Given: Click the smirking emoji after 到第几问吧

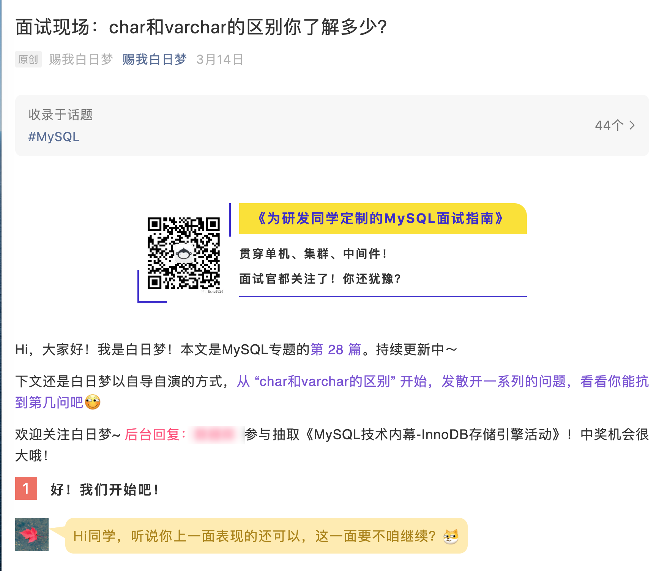Looking at the screenshot, I should 93,402.
